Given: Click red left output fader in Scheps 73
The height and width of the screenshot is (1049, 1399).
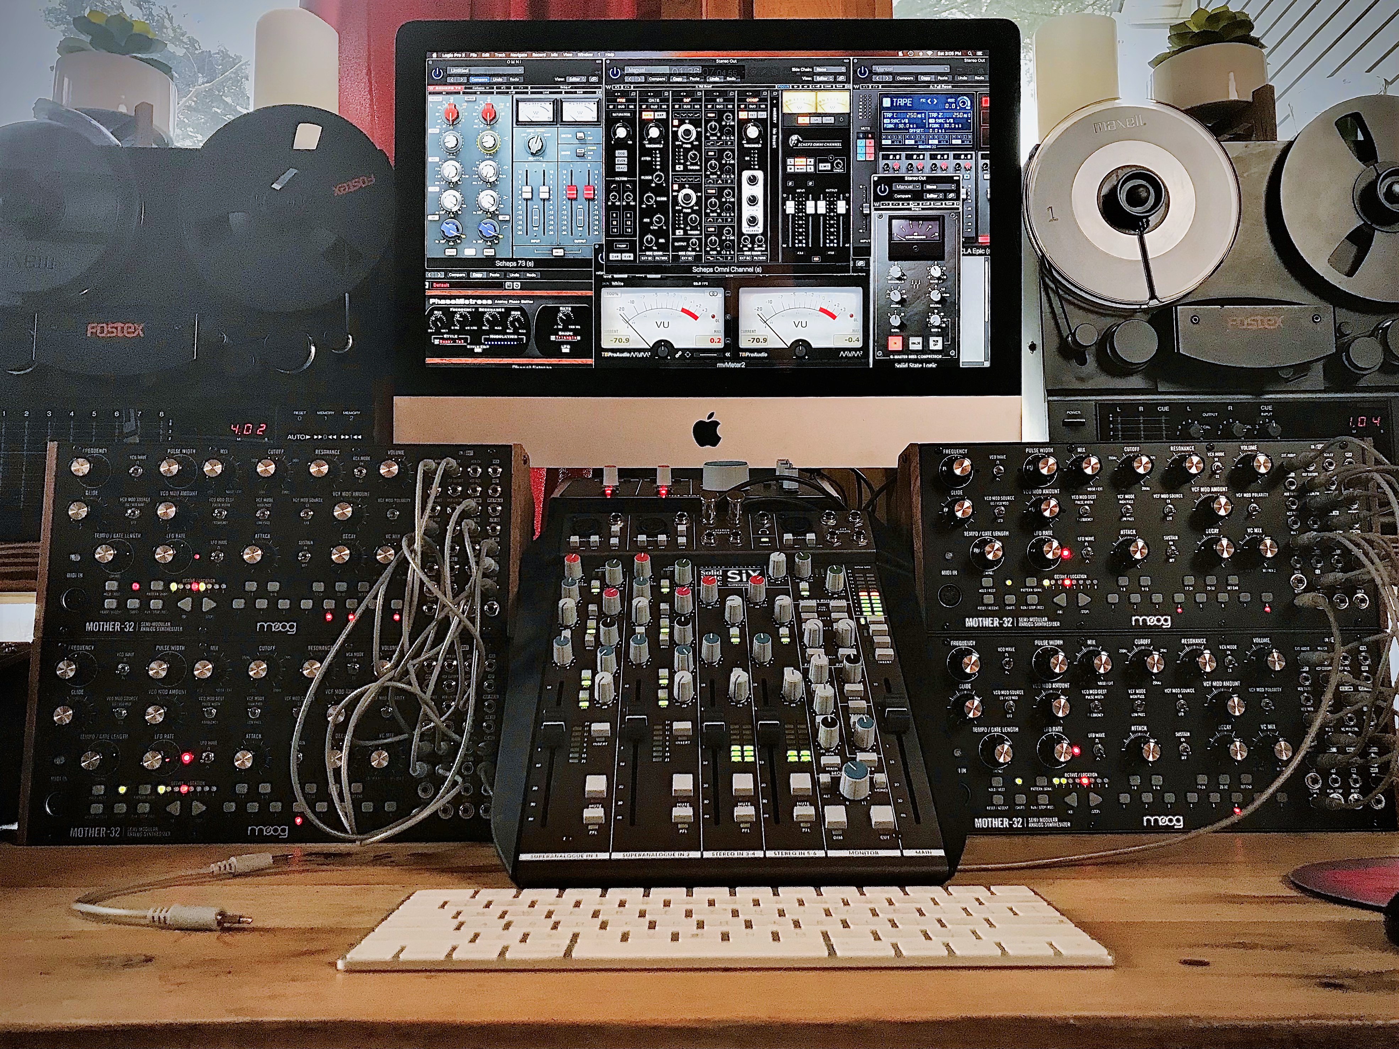Looking at the screenshot, I should pos(572,192).
